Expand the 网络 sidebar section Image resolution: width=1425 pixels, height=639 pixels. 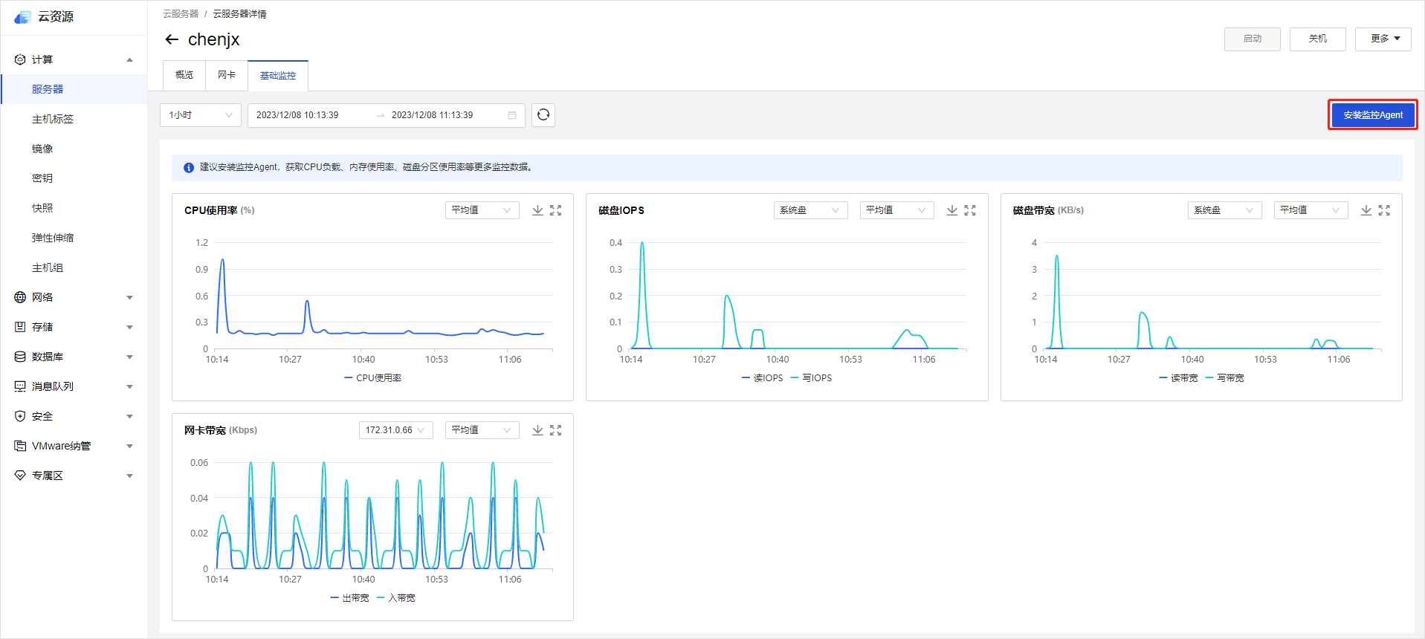(x=129, y=297)
